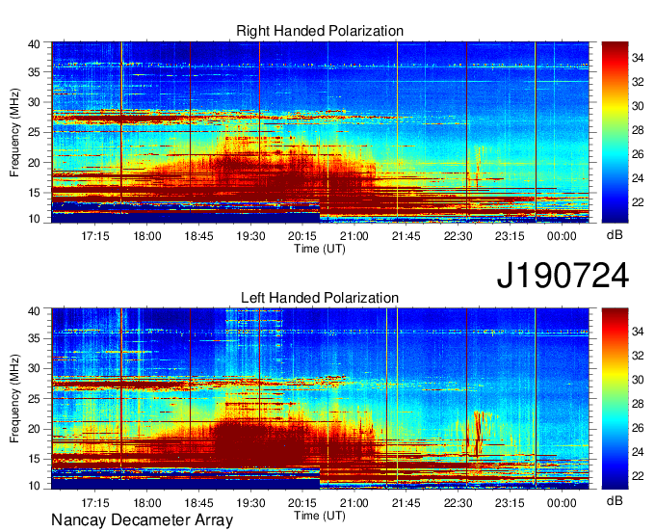Click the 25 MHz tick on bottom plot
The image size is (655, 532).
click(x=34, y=399)
